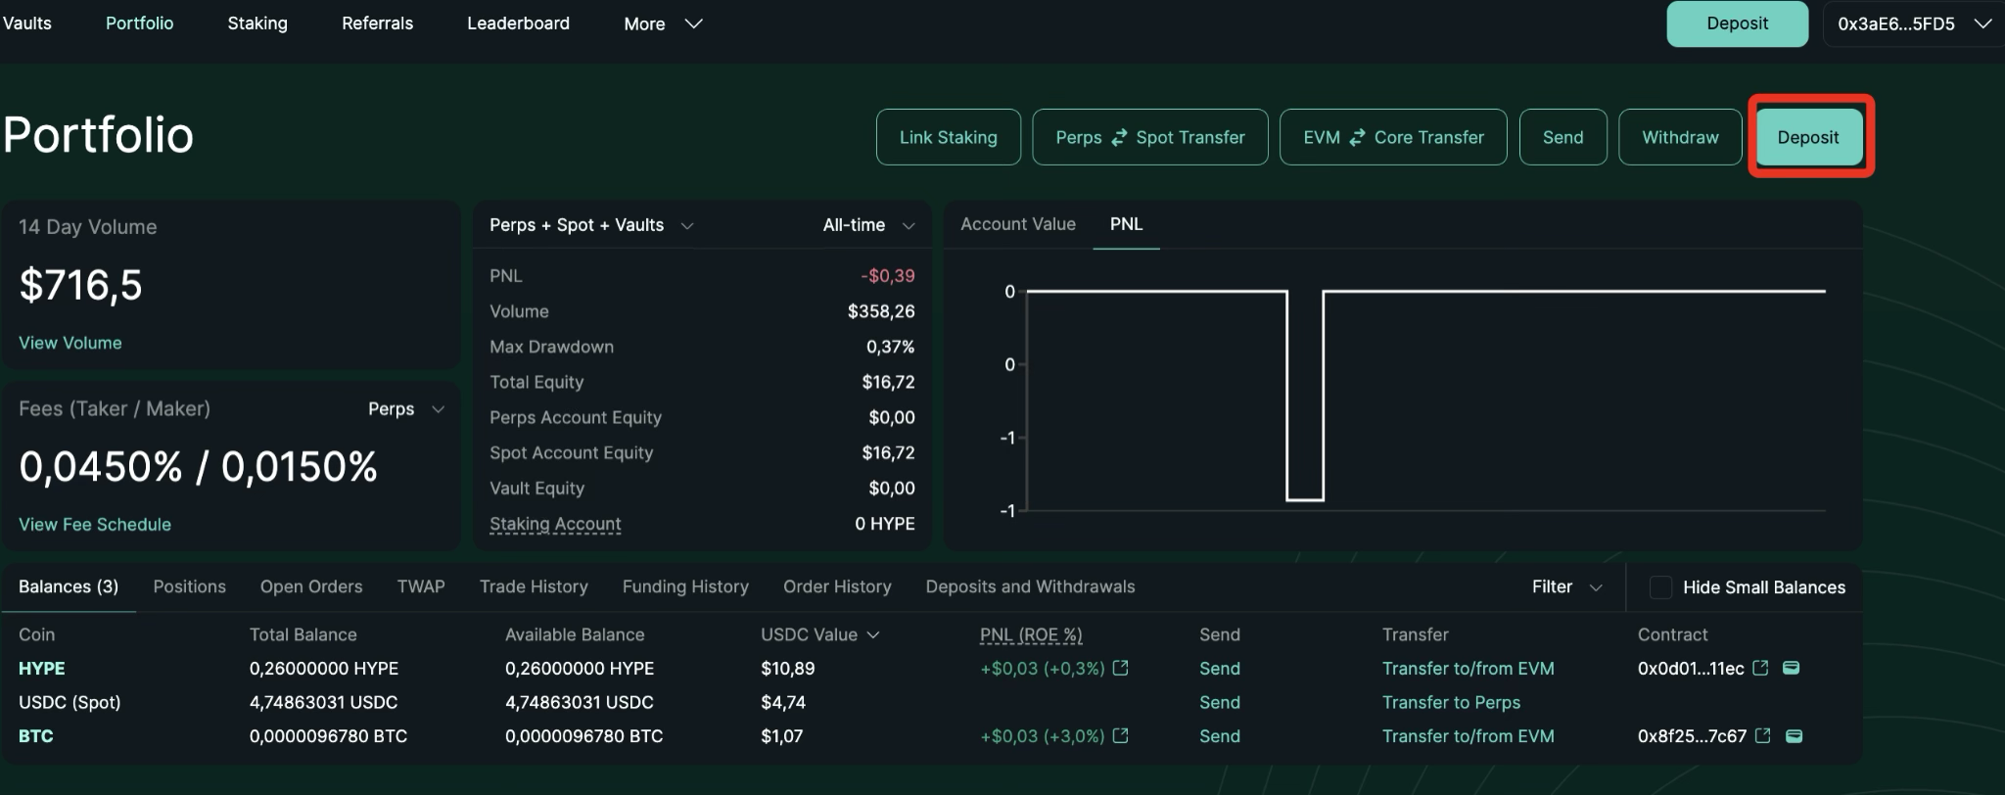
Task: Click swap arrows icon in EVM Core Transfer
Action: point(1357,138)
